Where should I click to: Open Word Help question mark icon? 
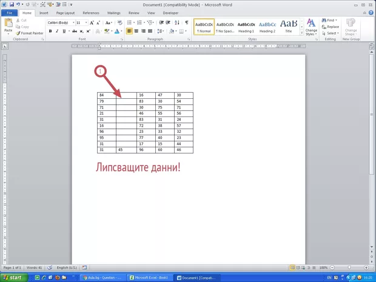[371, 12]
